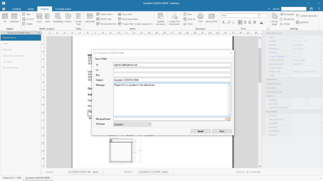This screenshot has width=323, height=181.
Task: Click the Add items icon
Action: (x=90, y=18)
